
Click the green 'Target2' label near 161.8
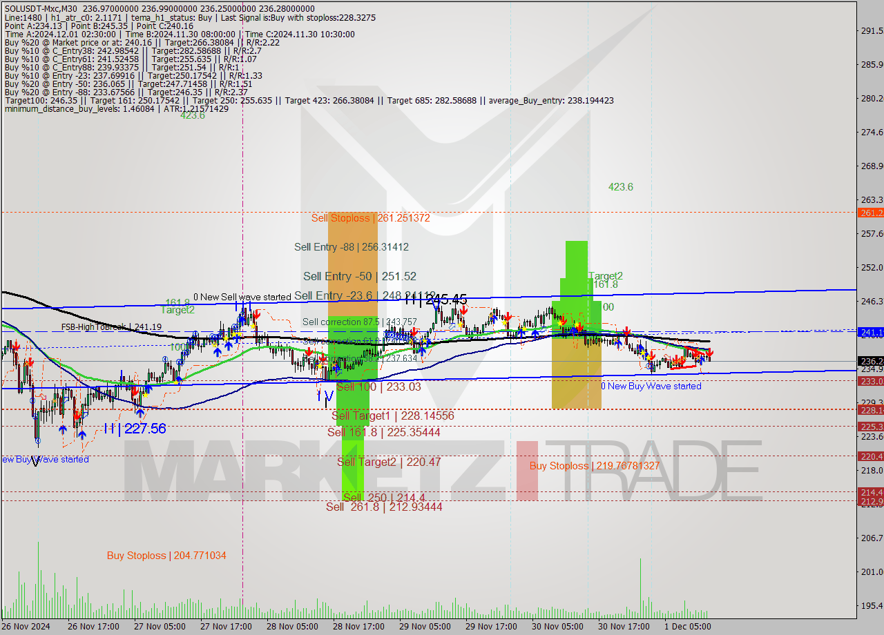606,275
